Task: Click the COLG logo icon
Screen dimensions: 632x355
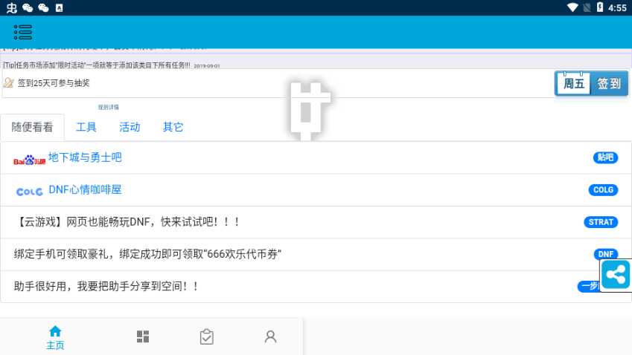Action: pyautogui.click(x=30, y=192)
